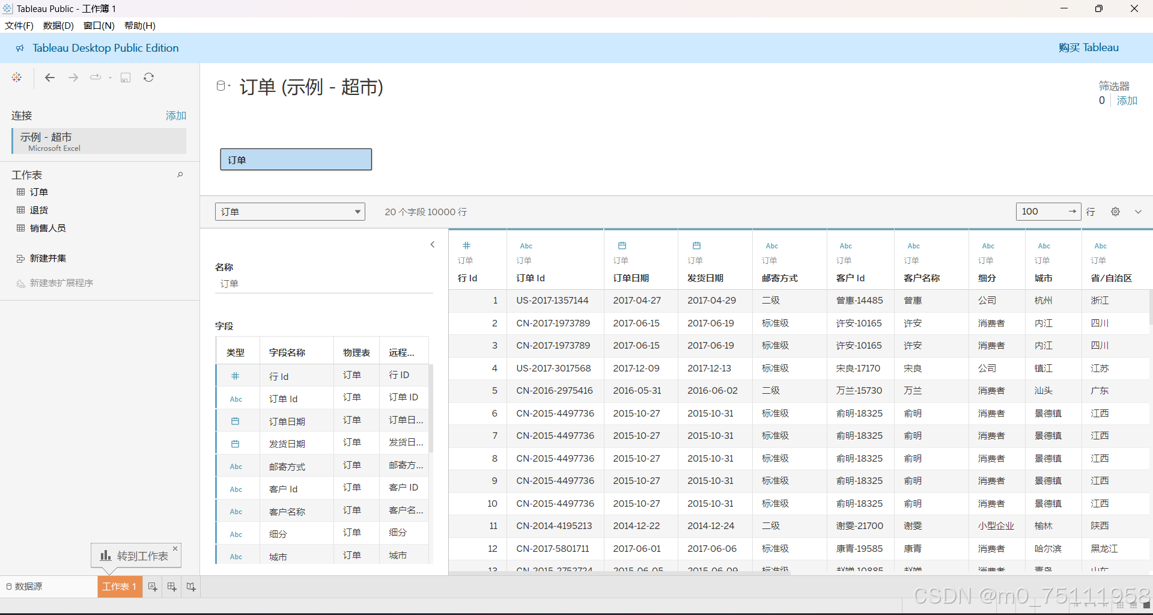Open data grid settings gear
Viewport: 1153px width, 615px height.
tap(1115, 212)
